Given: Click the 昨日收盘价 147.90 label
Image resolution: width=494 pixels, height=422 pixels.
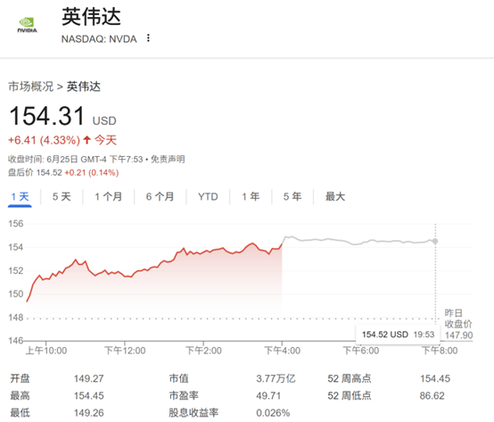Looking at the screenshot, I should click(458, 324).
